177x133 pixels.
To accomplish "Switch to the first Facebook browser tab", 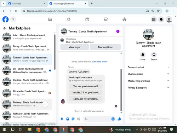I will coord(27,4).
